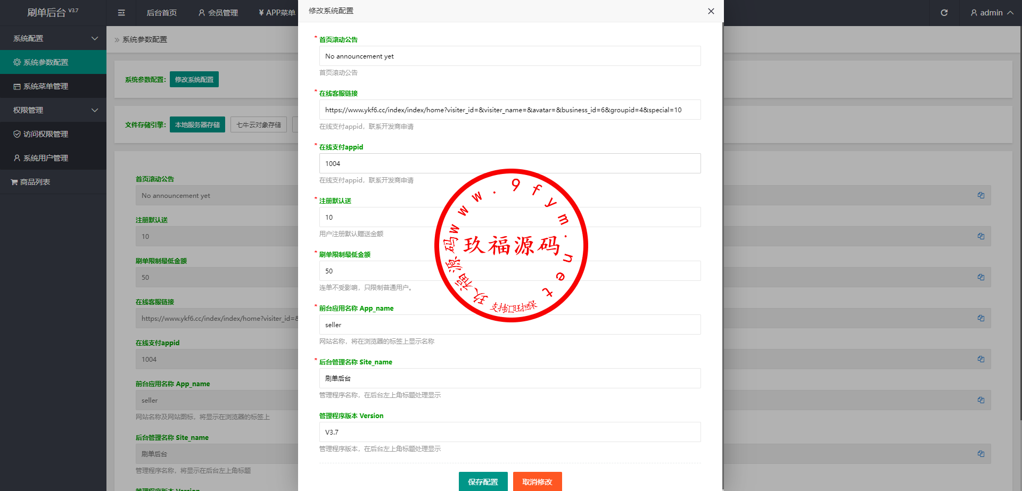
Task: Click the 刷单限制最低金额 input in dialog
Action: [510, 271]
